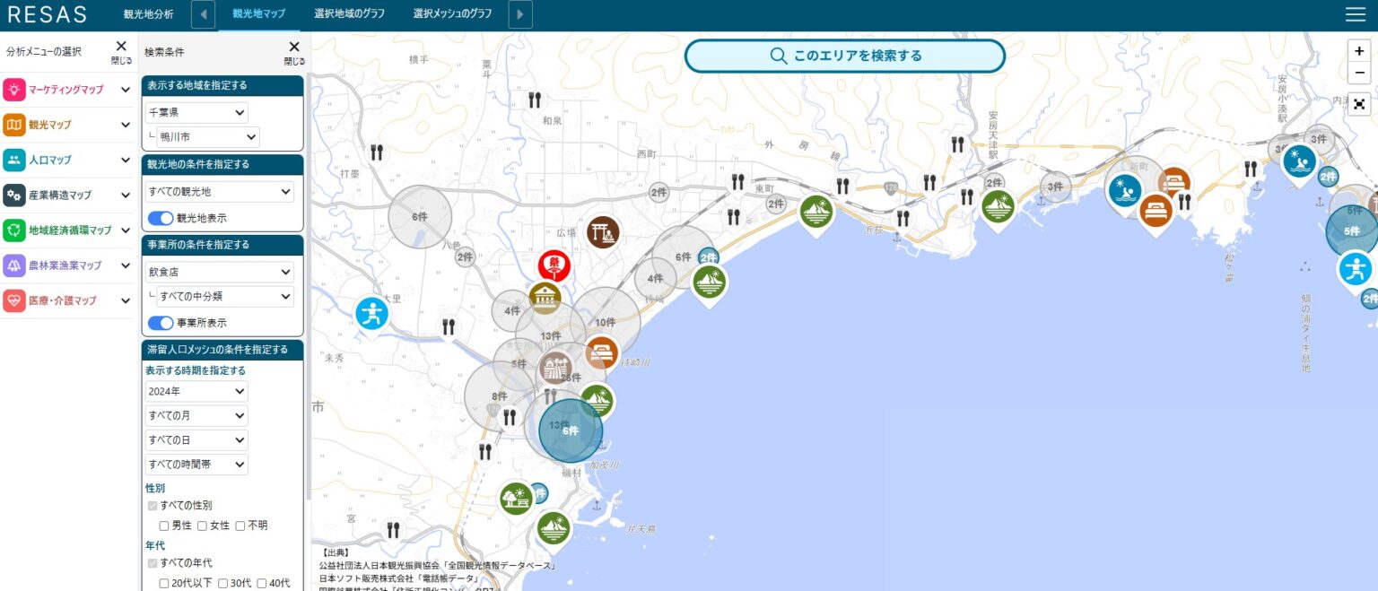Check the 男性 checkbox
This screenshot has width=1378, height=591.
tap(164, 526)
